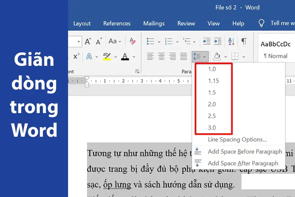Toggle the Show/Hide paragraph marks button
This screenshot has width=295, height=197.
[244, 41]
